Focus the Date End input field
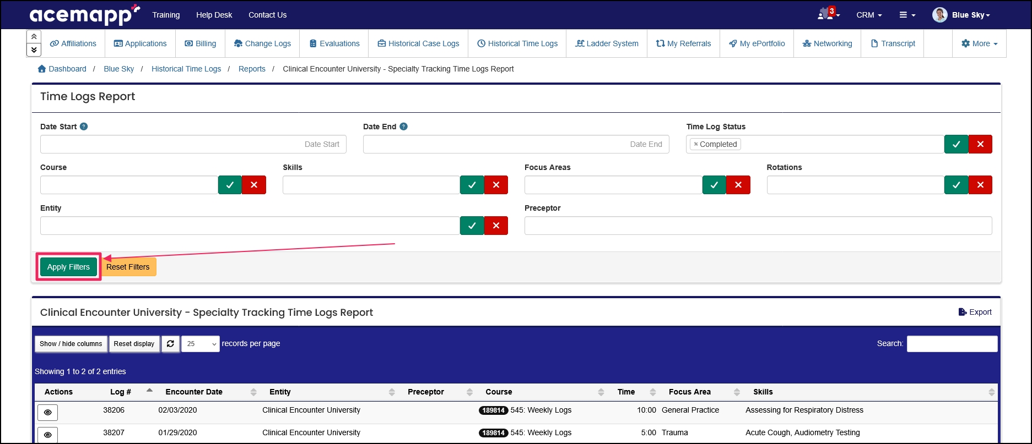Viewport: 1032px width, 444px height. (516, 144)
